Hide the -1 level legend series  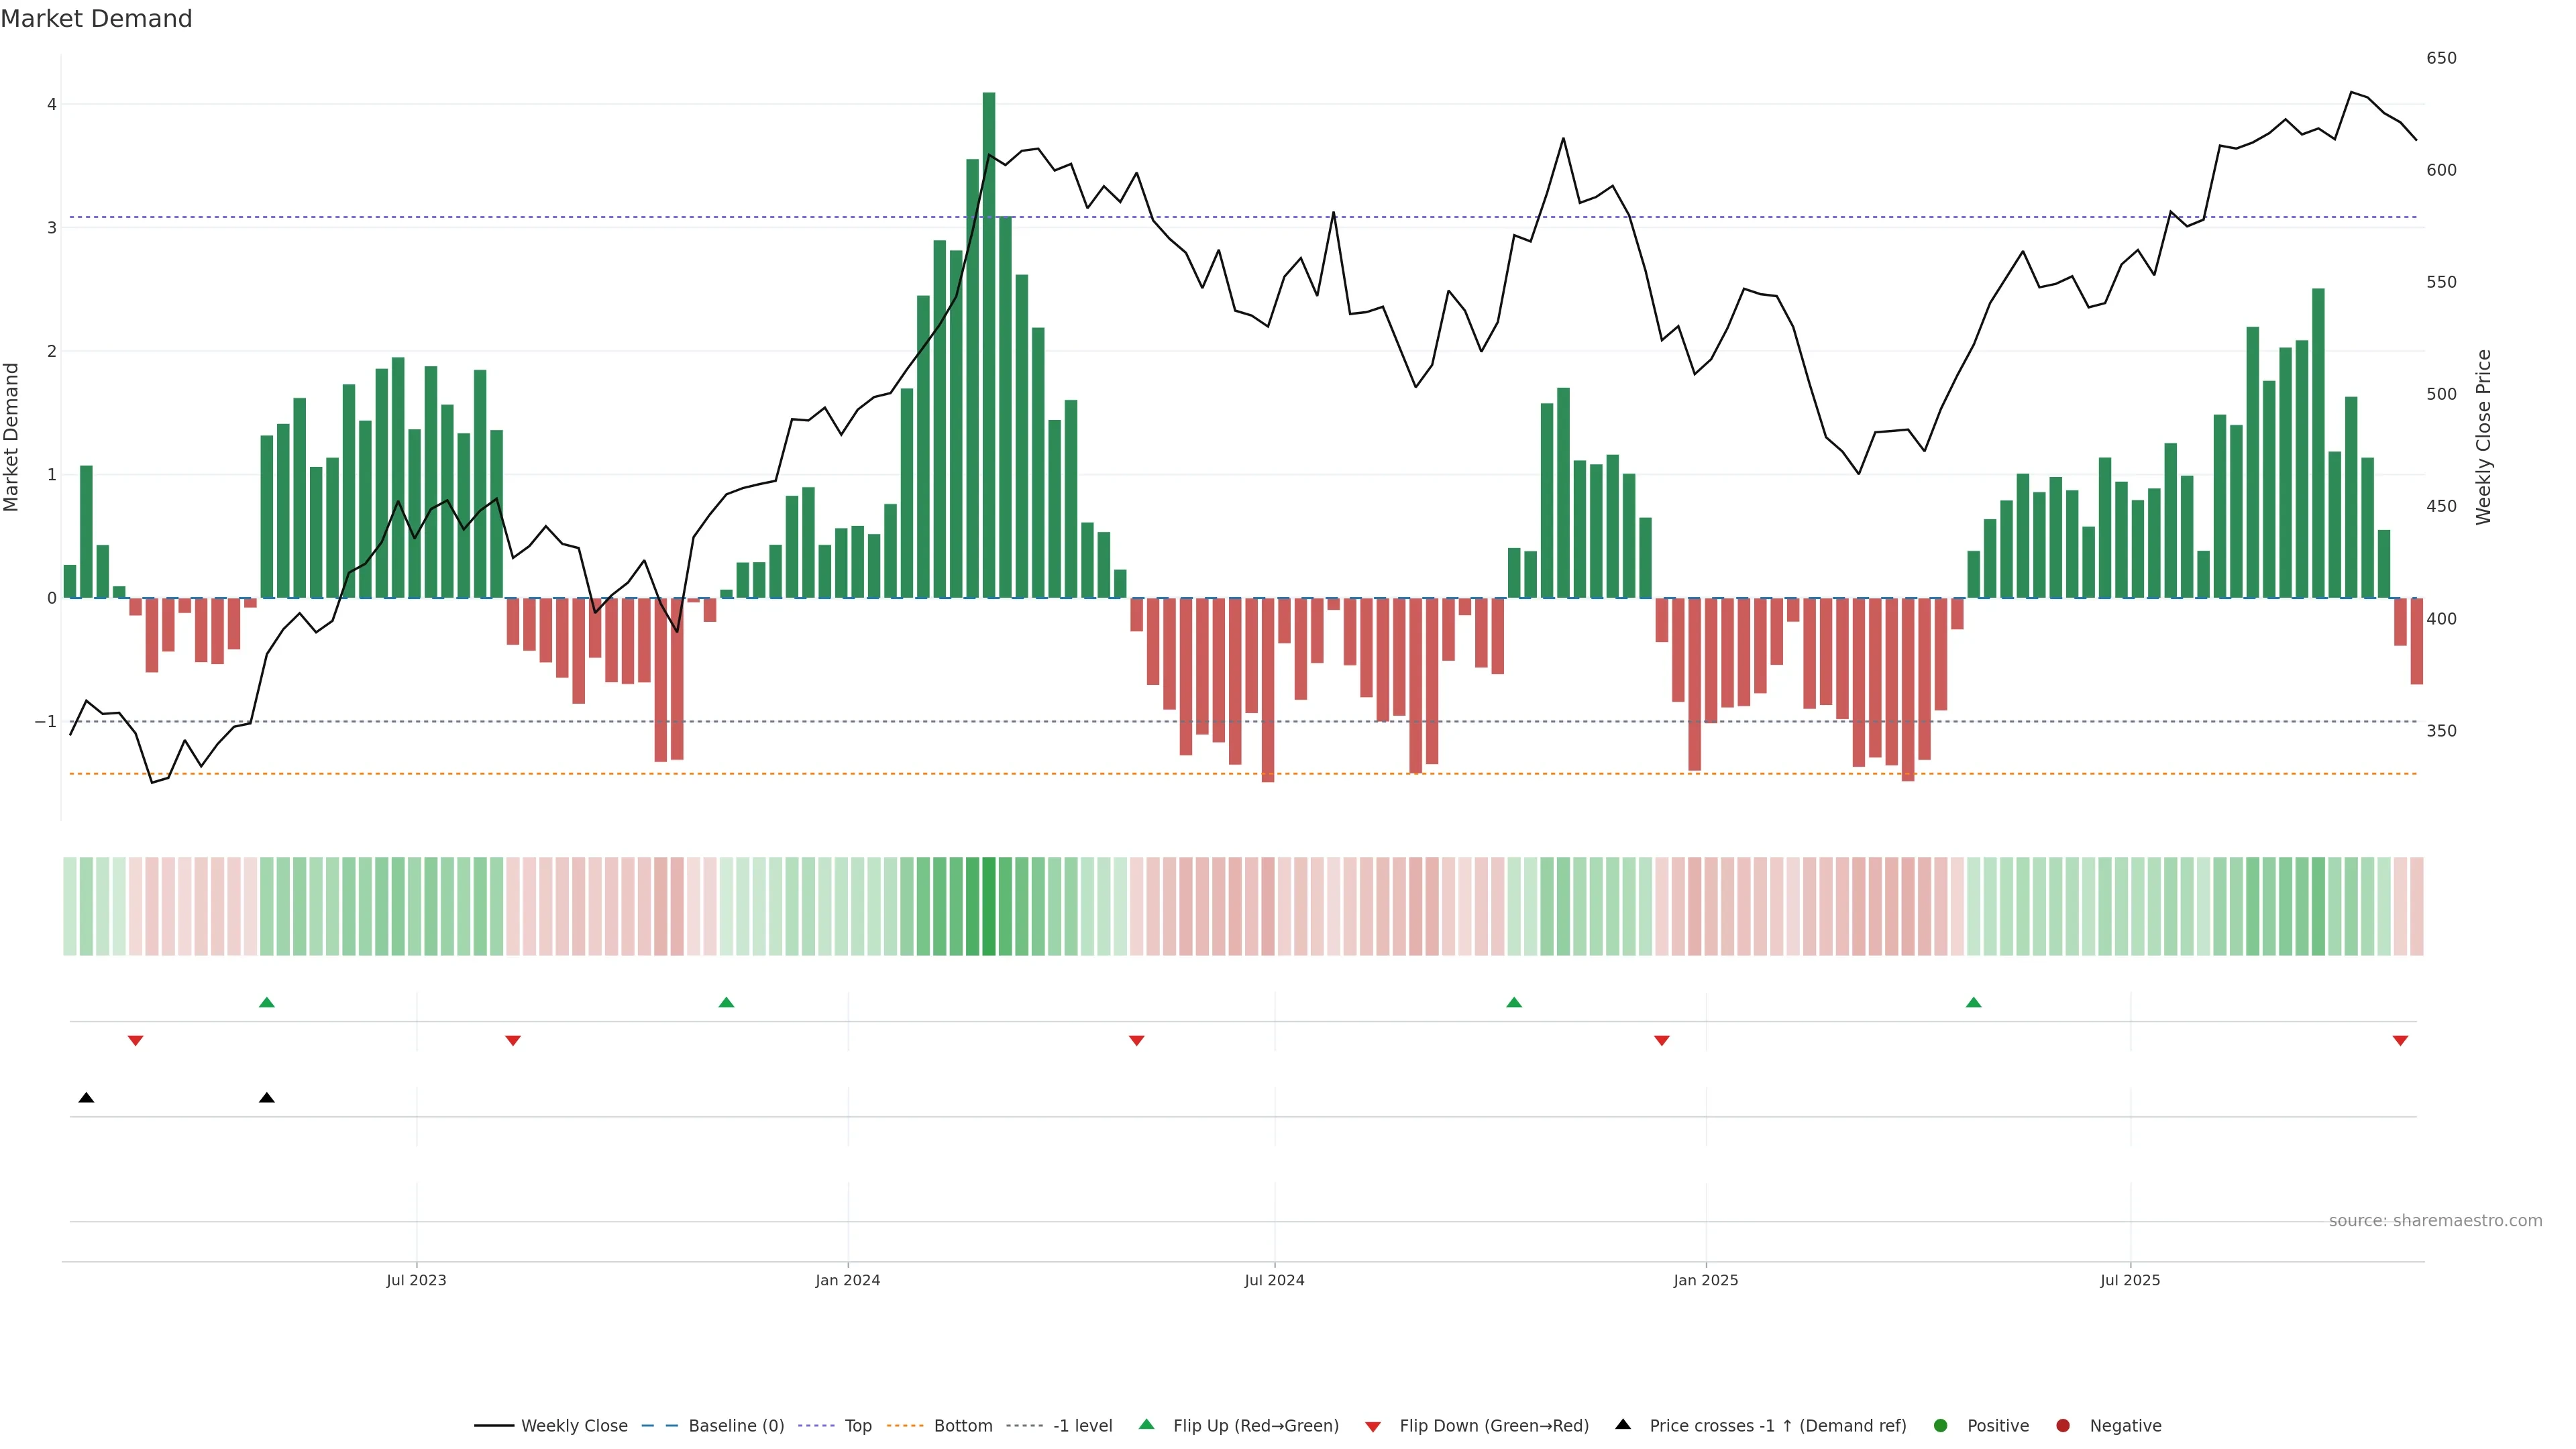1082,1426
